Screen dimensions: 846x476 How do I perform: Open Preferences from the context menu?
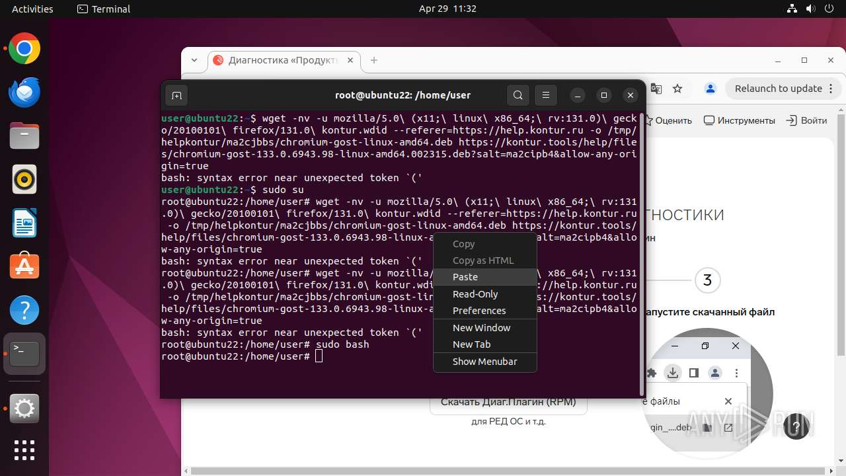(484, 311)
